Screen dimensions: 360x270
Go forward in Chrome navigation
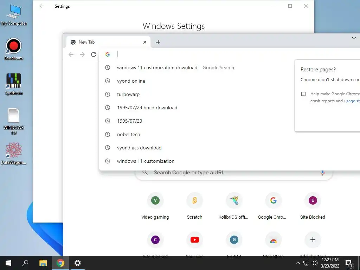[82, 54]
